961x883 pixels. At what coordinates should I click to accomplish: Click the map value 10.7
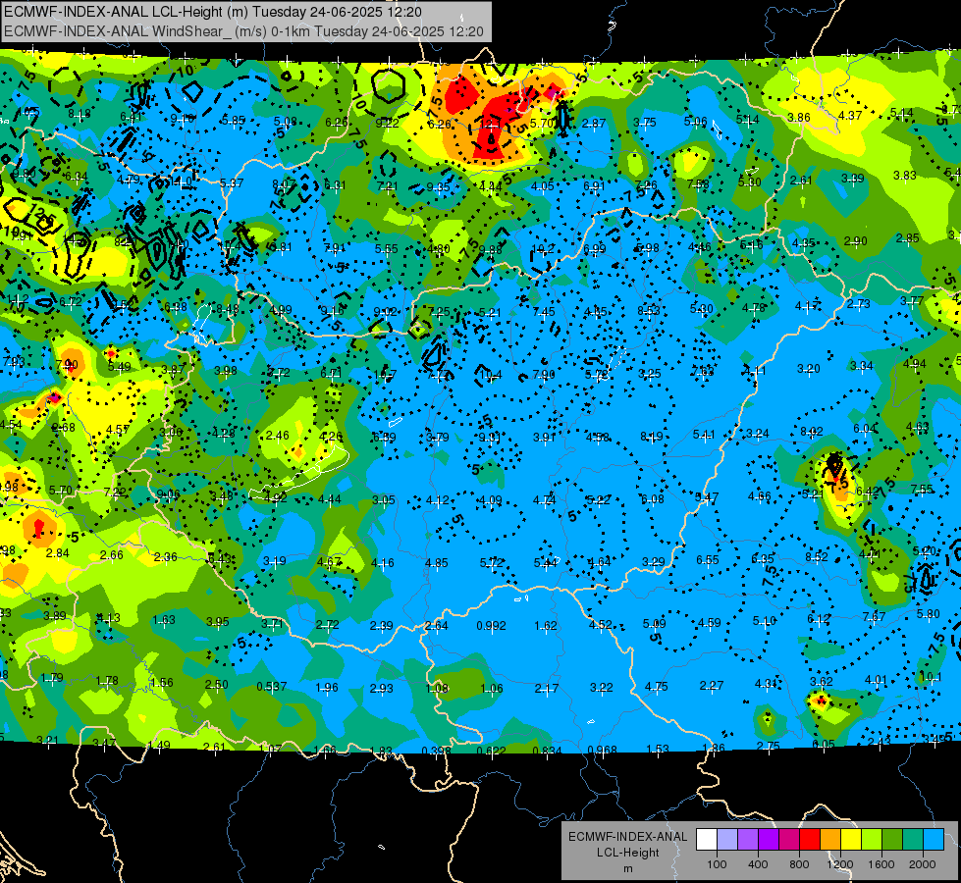click(x=385, y=374)
